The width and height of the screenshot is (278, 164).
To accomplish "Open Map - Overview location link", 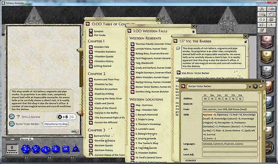I will [144, 105].
